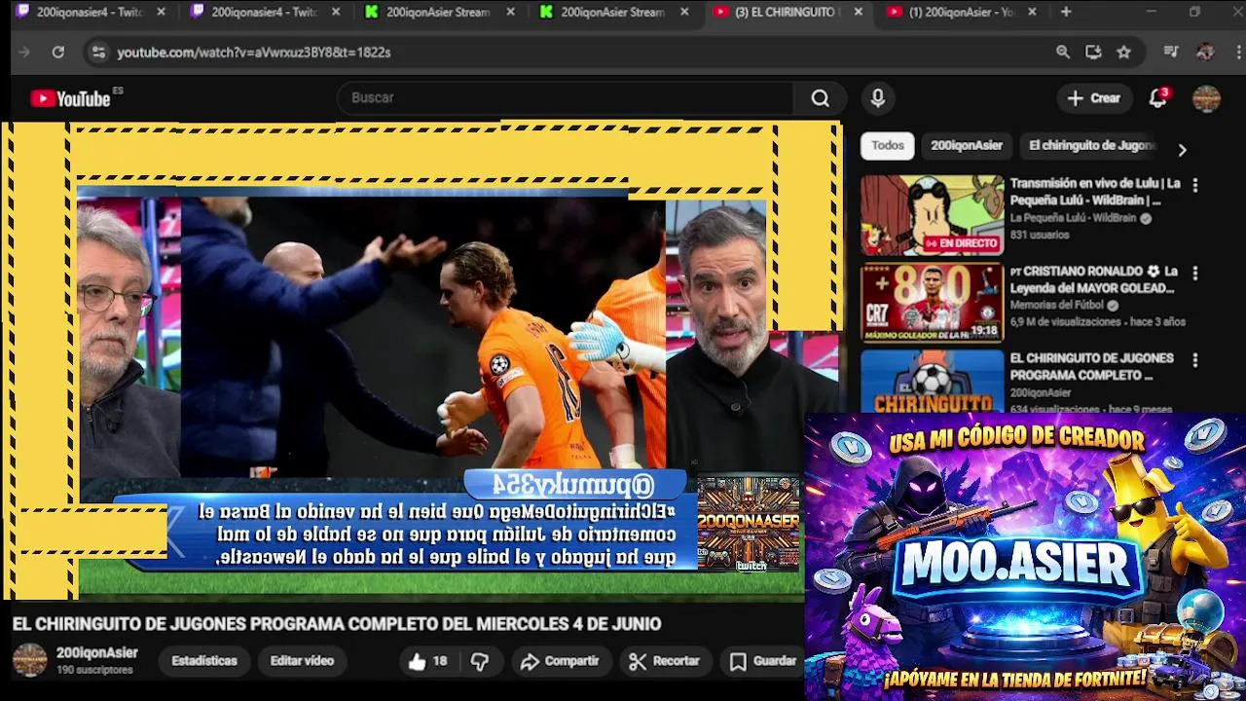Click the Recortar clip button

665,662
